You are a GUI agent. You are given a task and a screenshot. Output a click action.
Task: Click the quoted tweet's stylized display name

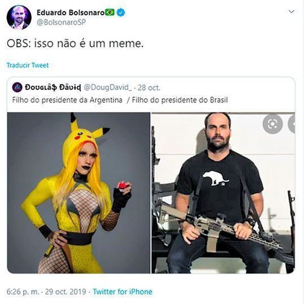(53, 87)
